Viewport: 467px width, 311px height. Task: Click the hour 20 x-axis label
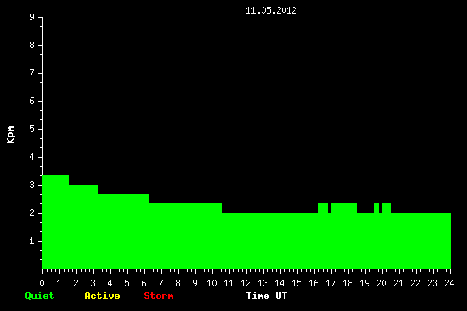[x=381, y=283]
